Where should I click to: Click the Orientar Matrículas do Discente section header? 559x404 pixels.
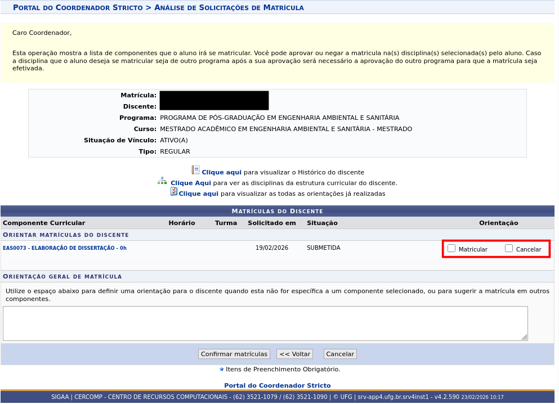(66, 234)
